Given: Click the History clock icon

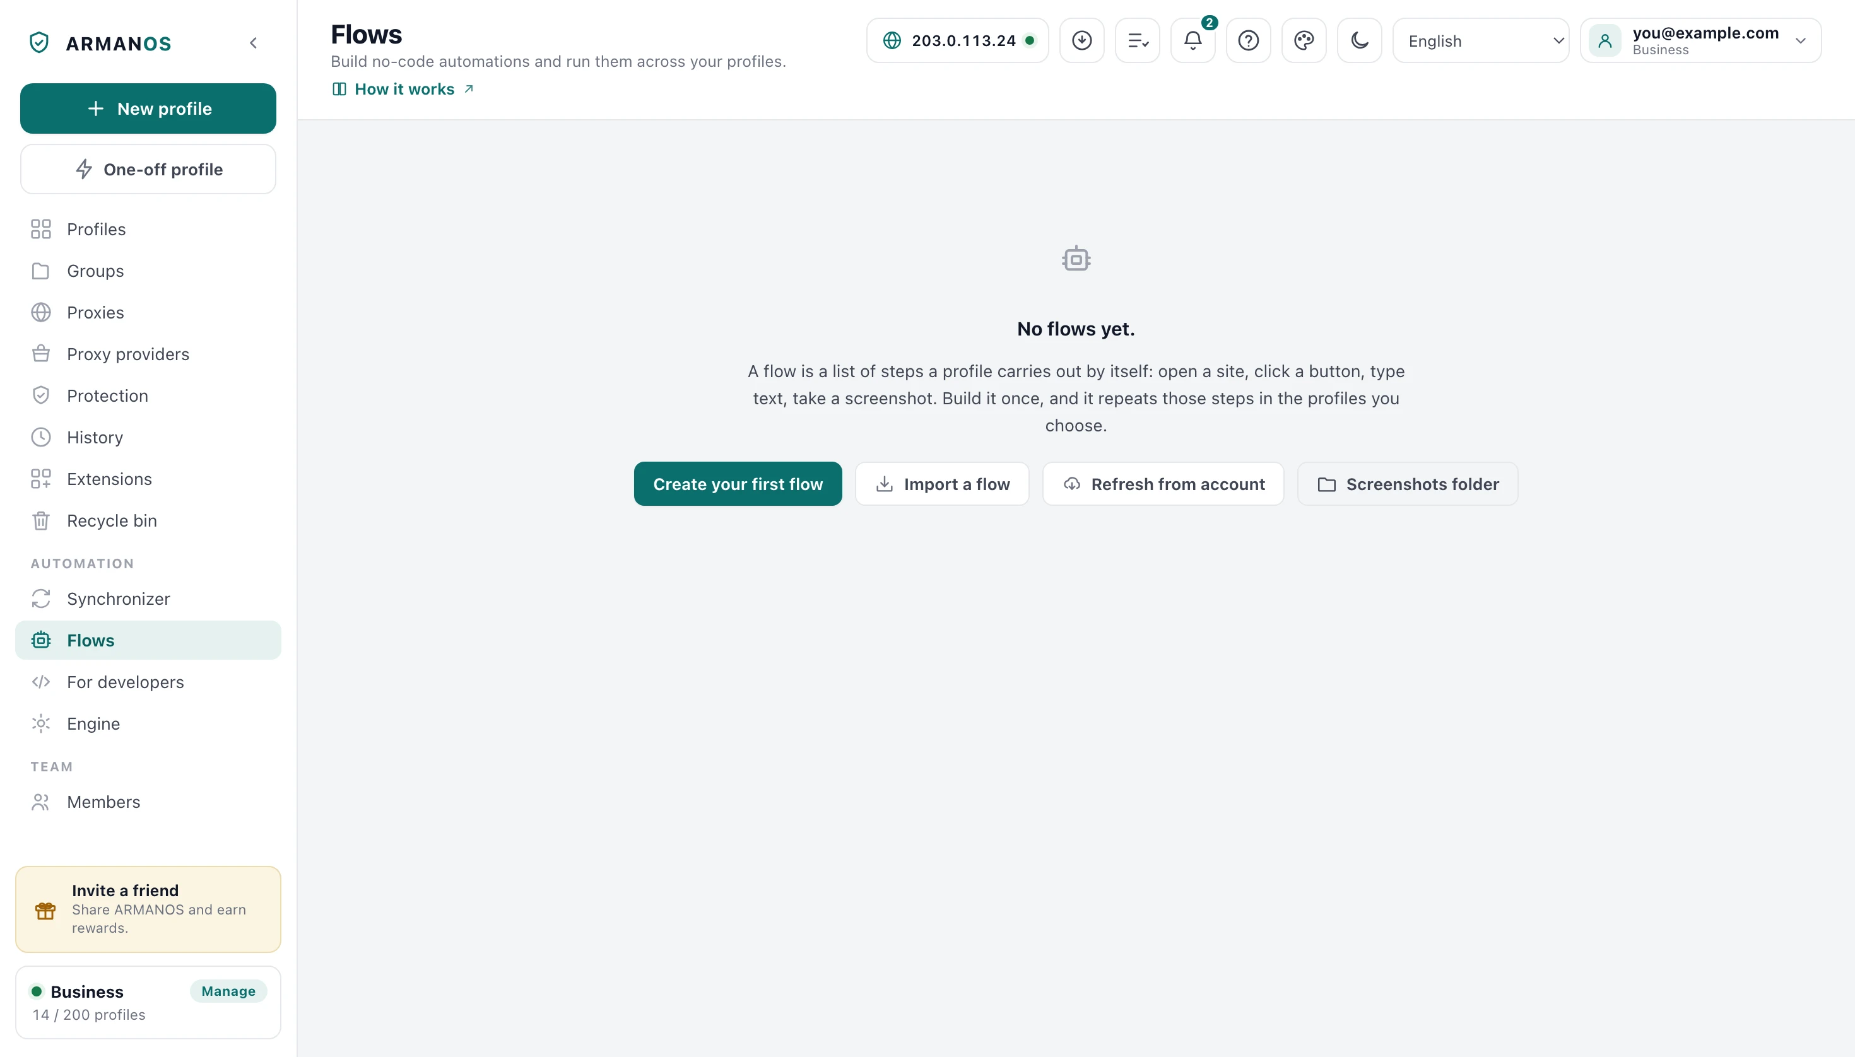Looking at the screenshot, I should [40, 437].
